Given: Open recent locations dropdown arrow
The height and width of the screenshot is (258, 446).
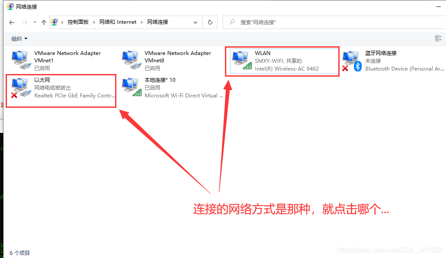Looking at the screenshot, I should point(35,23).
